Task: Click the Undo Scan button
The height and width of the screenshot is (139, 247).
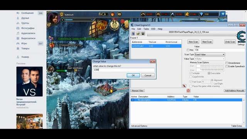Action: (x=230, y=42)
